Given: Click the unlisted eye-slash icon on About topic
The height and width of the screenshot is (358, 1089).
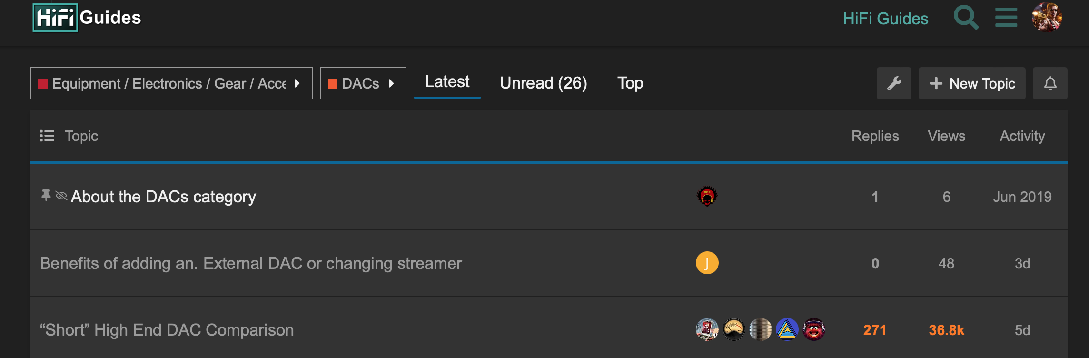Looking at the screenshot, I should [61, 196].
